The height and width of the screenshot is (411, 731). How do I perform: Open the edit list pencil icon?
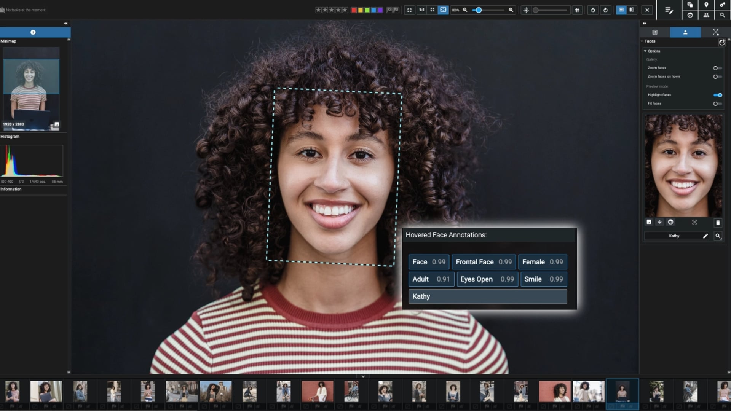pyautogui.click(x=669, y=10)
